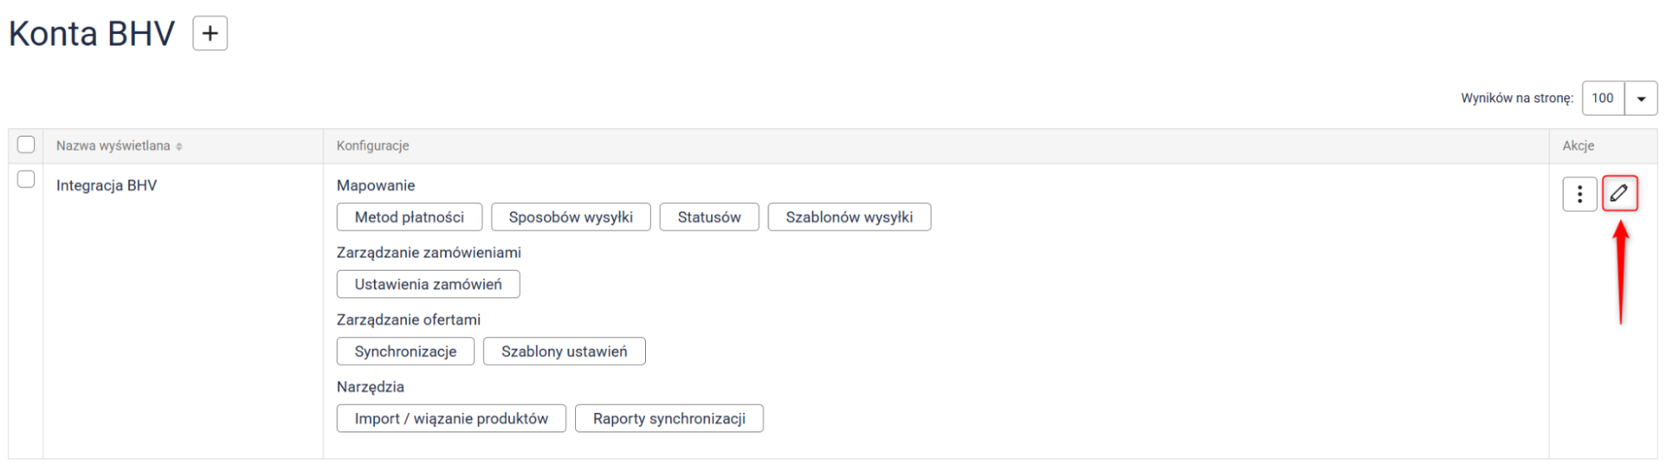This screenshot has height=468, width=1666.
Task: Click the Integracja BHV account name
Action: (107, 186)
